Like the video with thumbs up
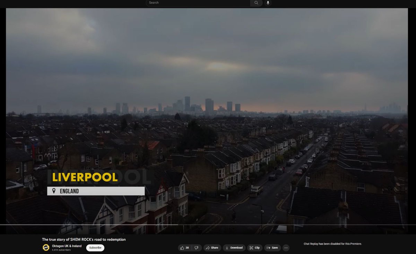The image size is (416, 254). [x=184, y=248]
